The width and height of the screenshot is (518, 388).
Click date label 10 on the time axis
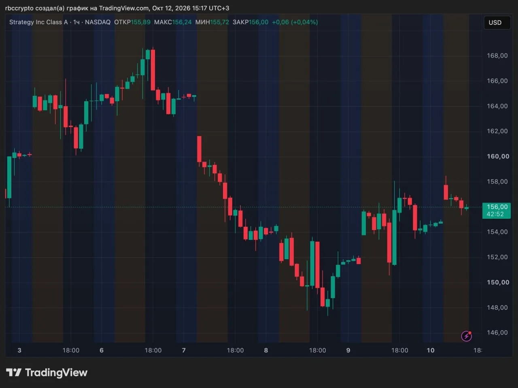[431, 350]
